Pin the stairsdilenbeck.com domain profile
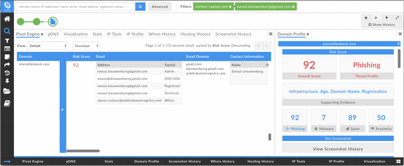Screen dimensions: 404x166 click(398, 44)
